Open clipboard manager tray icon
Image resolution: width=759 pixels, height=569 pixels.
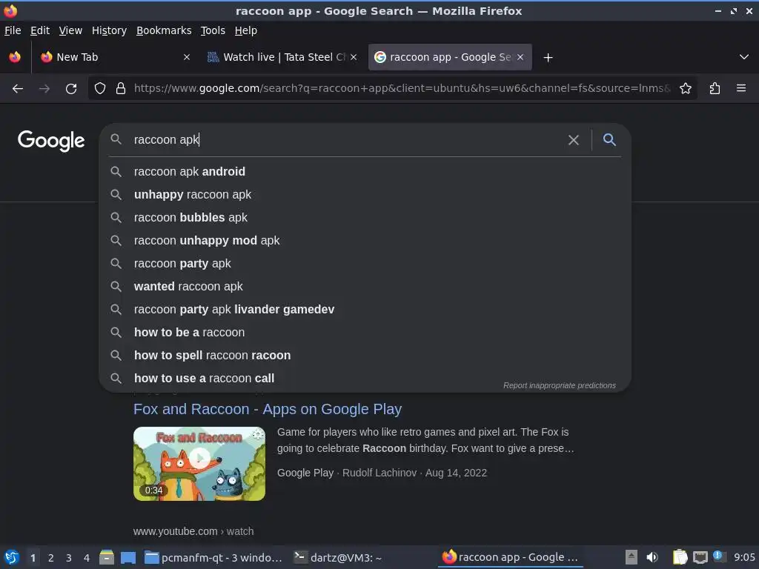[680, 558]
